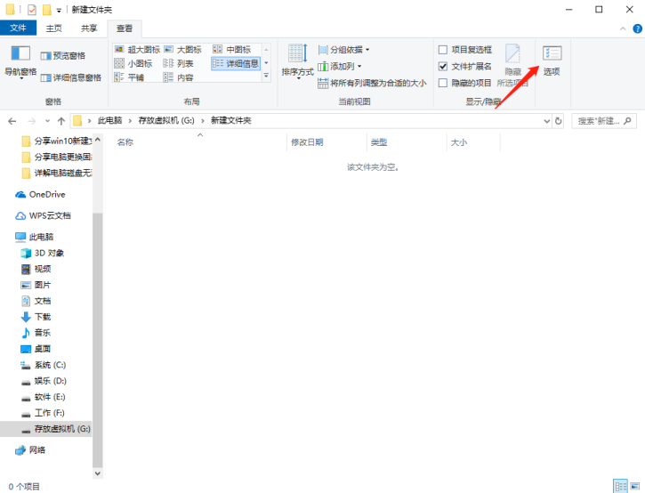The width and height of the screenshot is (645, 493).
Task: Click the 导航窗格 navigation pane icon
Action: tap(20, 60)
